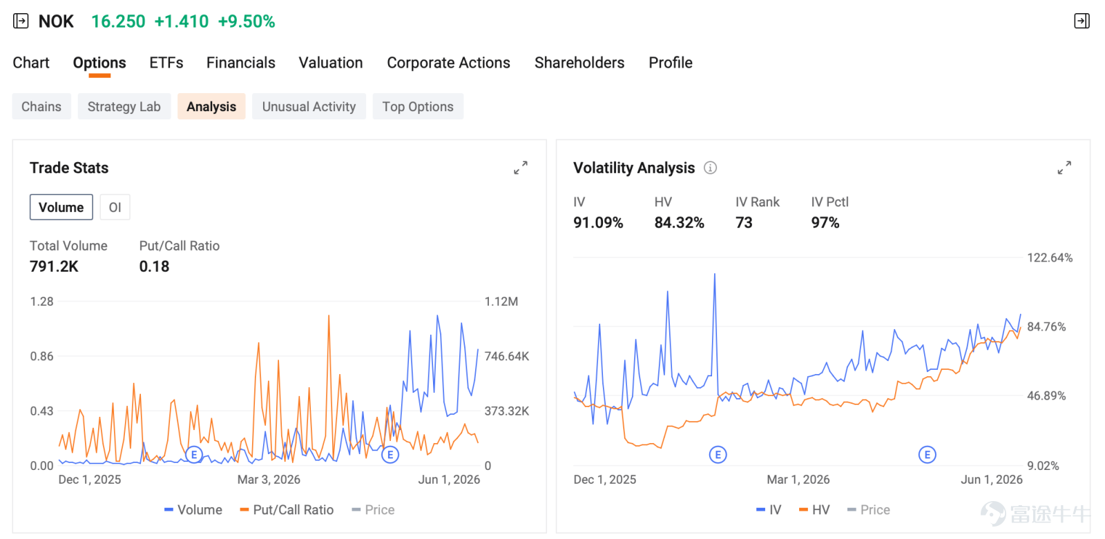Click the 746.64K axis label
Screen dimensions: 1105x539
[507, 356]
